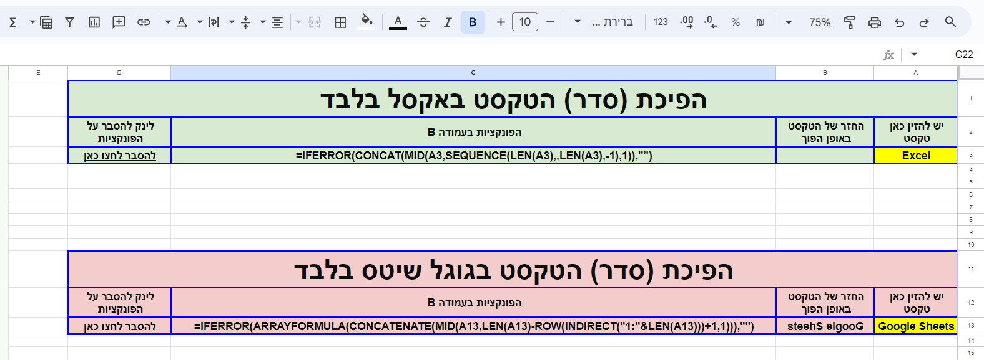Expand the horizontal align dropdown arrow
Screen dimensions: 984x360
263,22
